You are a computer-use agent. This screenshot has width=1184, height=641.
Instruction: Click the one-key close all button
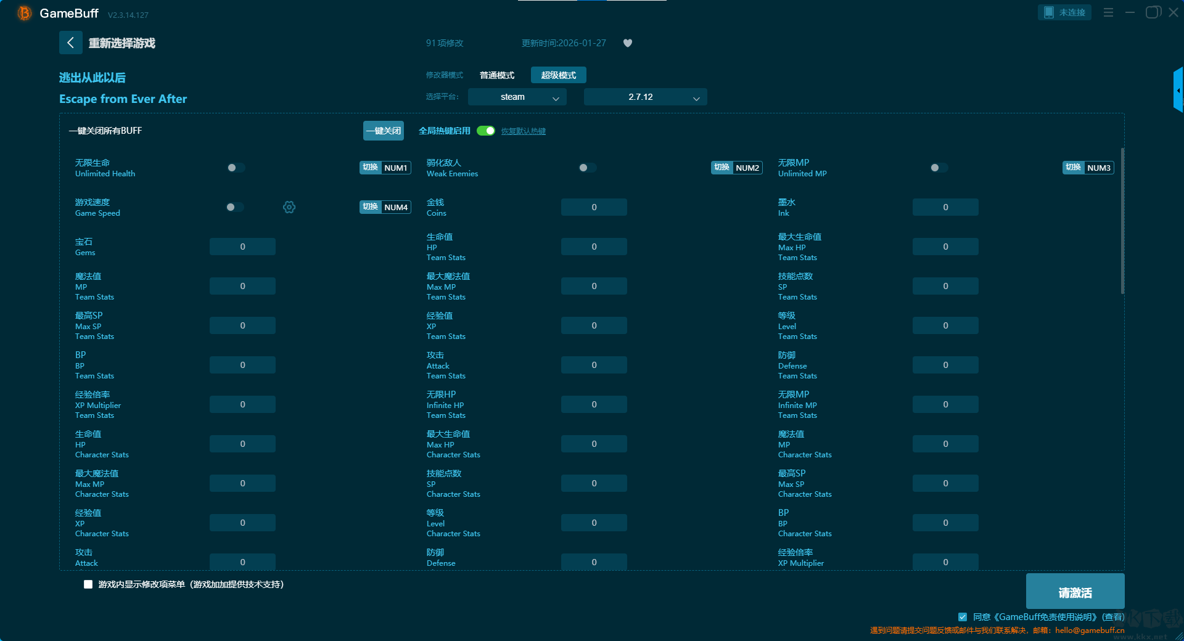coord(383,131)
